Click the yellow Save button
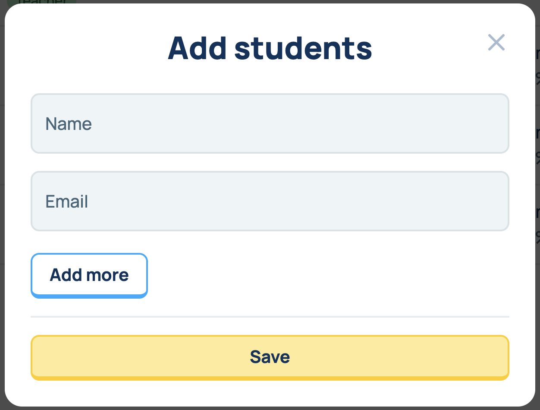The image size is (540, 410). 270,357
